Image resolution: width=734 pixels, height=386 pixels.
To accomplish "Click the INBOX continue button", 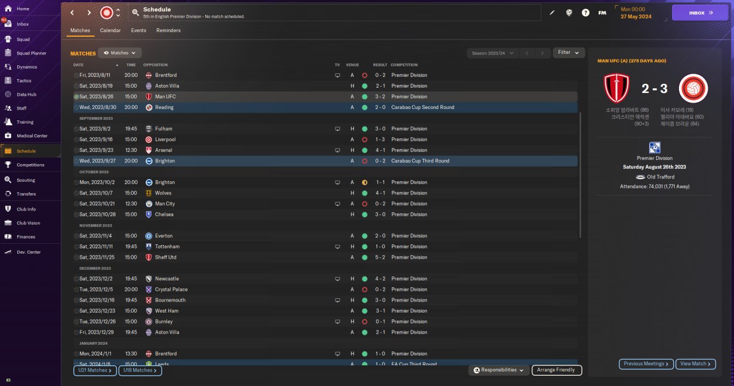I will point(700,13).
